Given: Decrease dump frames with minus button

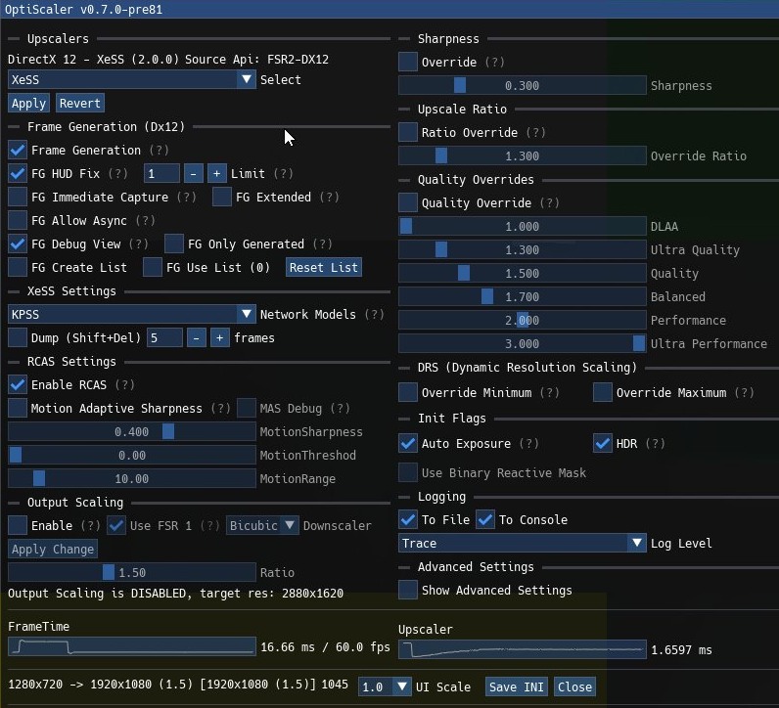Looking at the screenshot, I should point(197,338).
